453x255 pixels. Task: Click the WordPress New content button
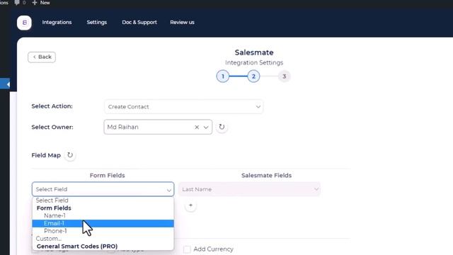coord(41,3)
